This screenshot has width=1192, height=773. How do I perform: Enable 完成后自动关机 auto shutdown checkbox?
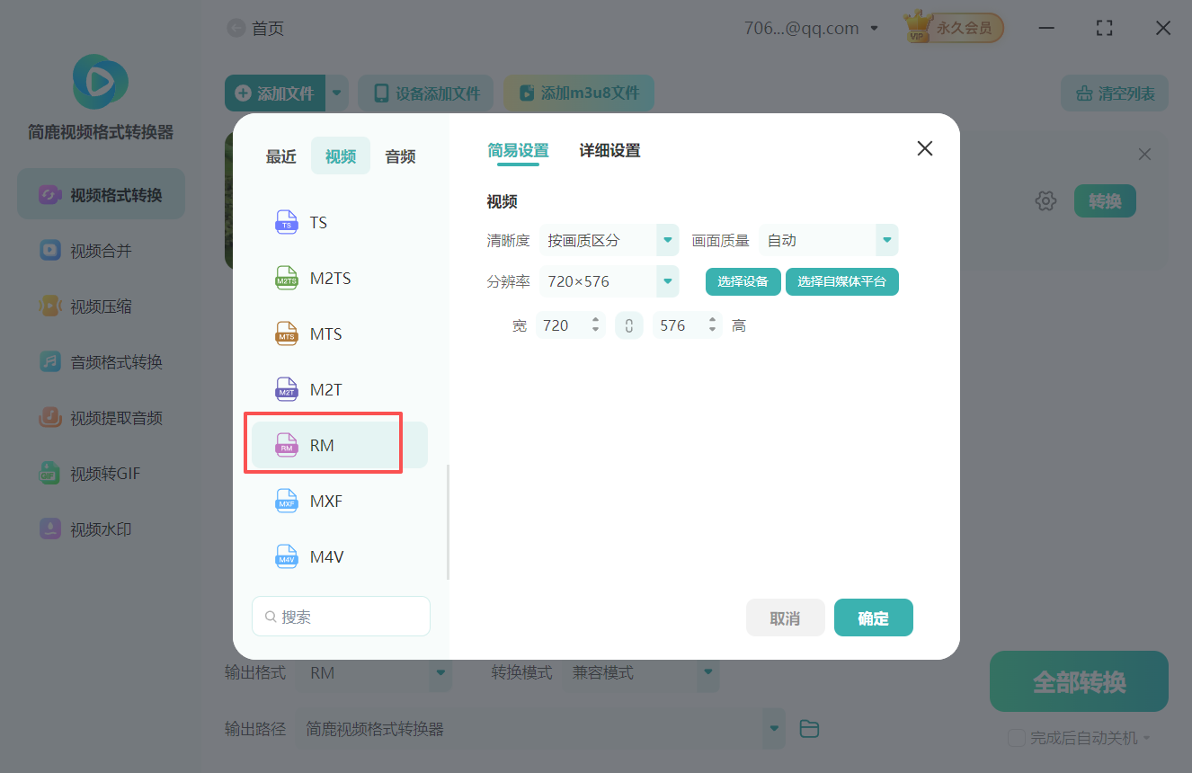tap(1017, 737)
